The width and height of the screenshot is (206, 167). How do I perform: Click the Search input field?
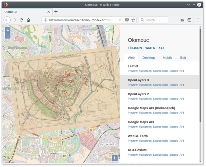[x=154, y=20]
